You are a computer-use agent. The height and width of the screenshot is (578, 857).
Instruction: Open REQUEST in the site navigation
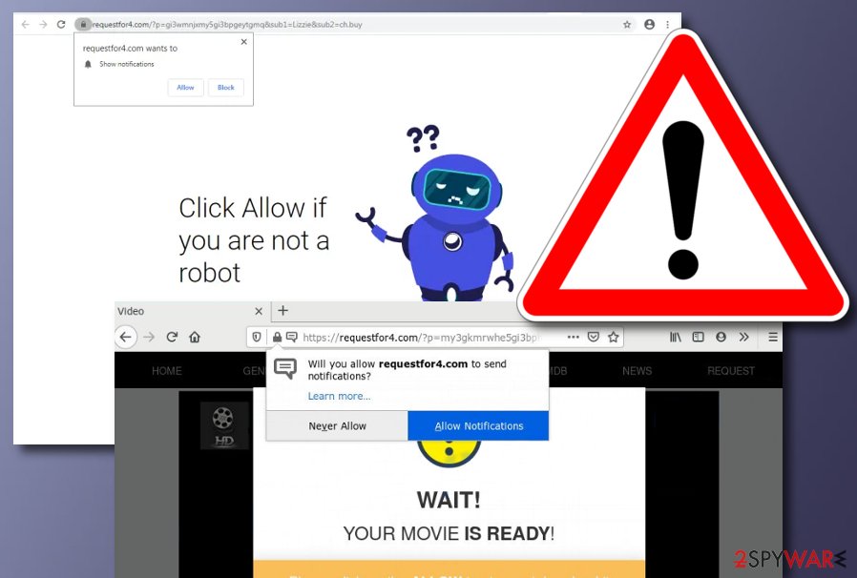click(731, 371)
